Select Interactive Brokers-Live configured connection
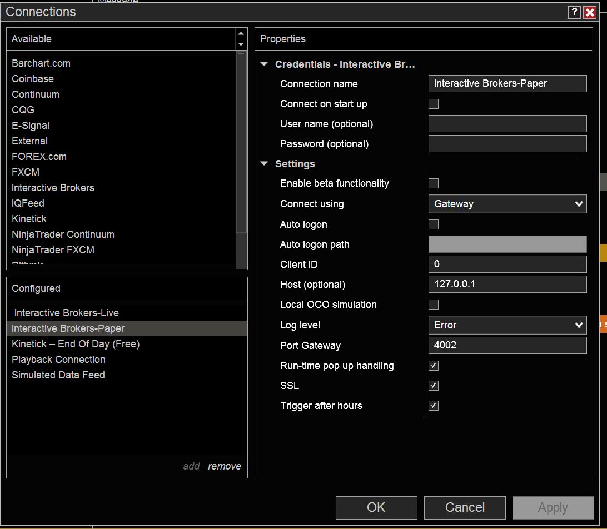The height and width of the screenshot is (529, 607). [67, 313]
